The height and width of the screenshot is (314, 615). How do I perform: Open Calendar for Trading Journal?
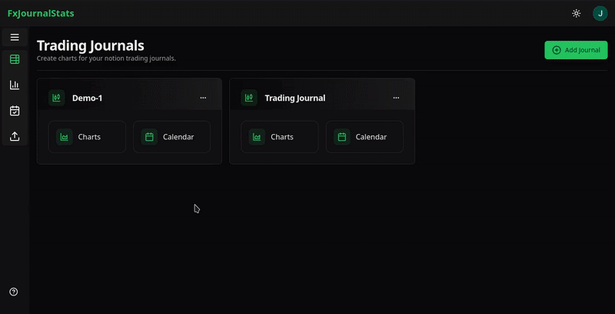click(x=364, y=137)
